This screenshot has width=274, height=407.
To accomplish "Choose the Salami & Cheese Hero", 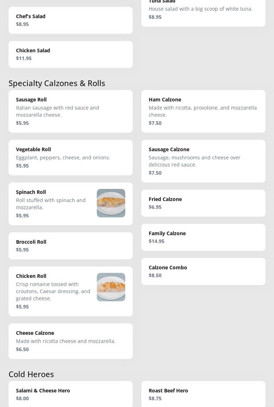I will [70, 394].
